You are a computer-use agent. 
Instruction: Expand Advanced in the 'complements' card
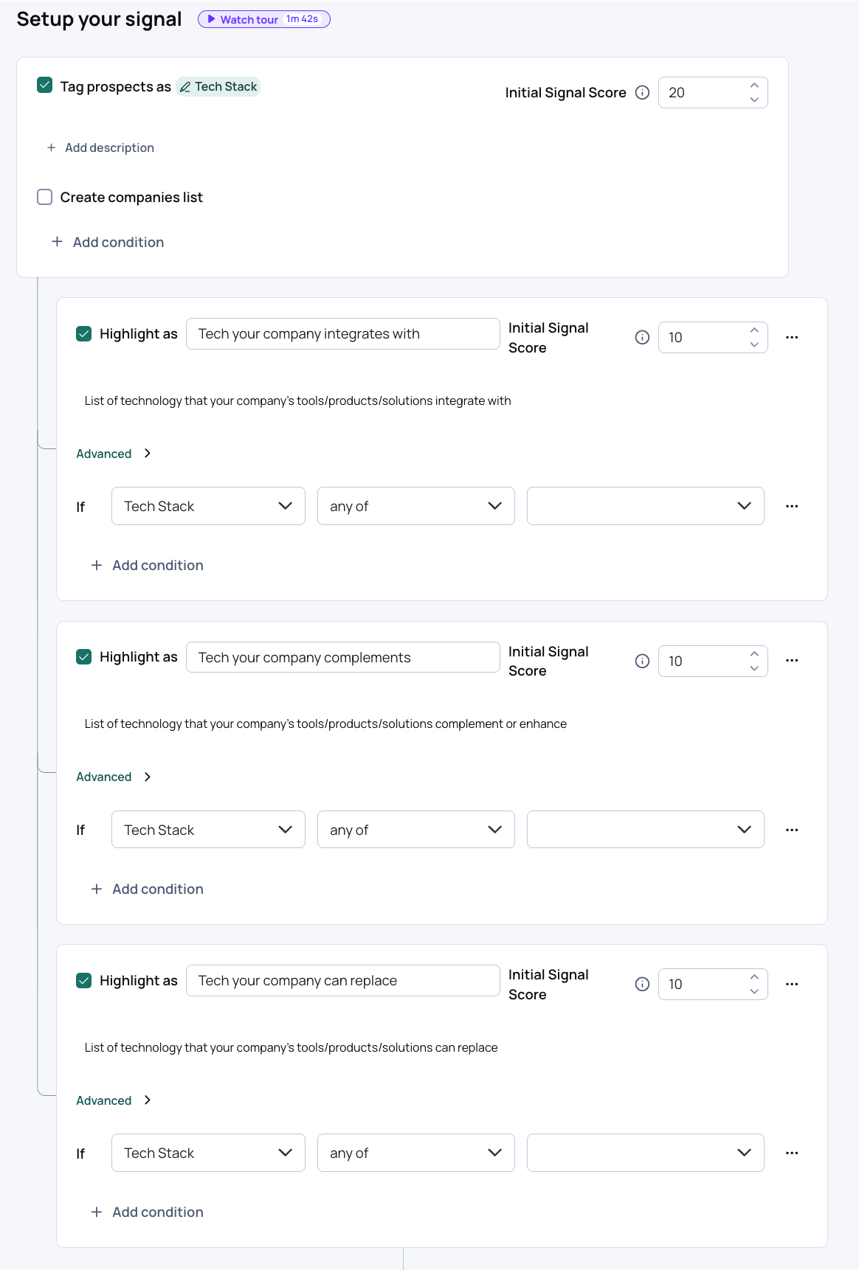click(114, 777)
